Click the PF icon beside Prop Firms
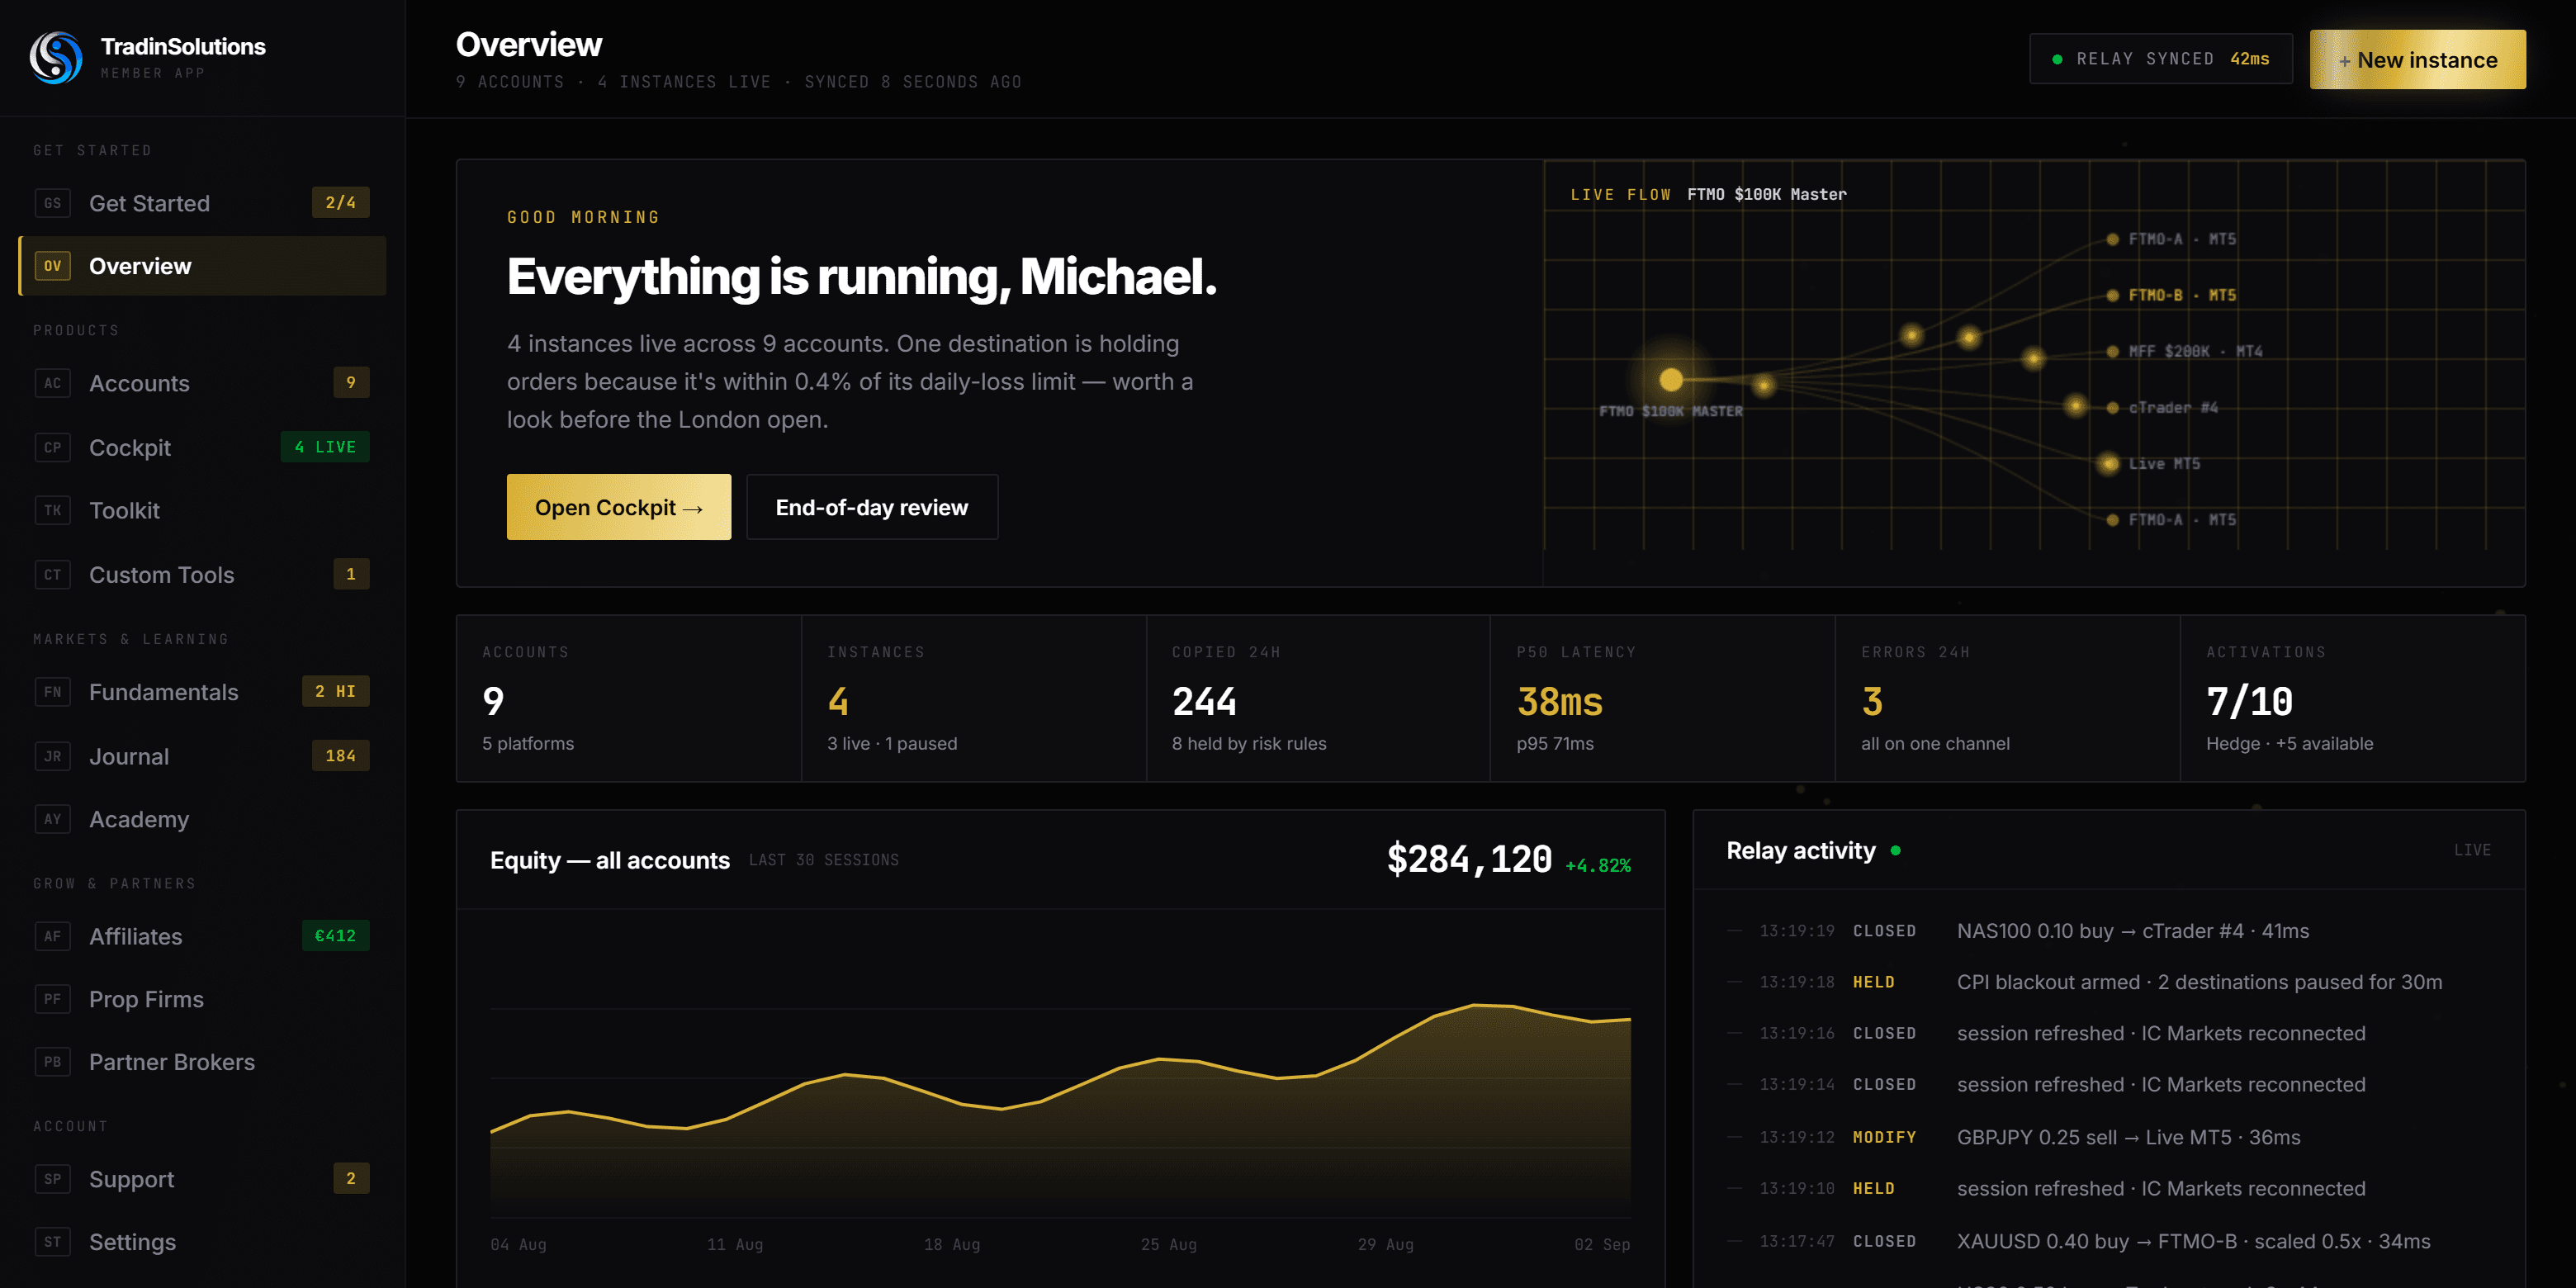2576x1288 pixels. pyautogui.click(x=52, y=999)
